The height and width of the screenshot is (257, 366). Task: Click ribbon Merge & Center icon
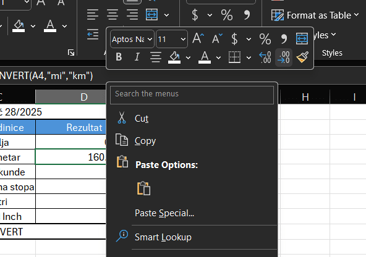(x=151, y=14)
